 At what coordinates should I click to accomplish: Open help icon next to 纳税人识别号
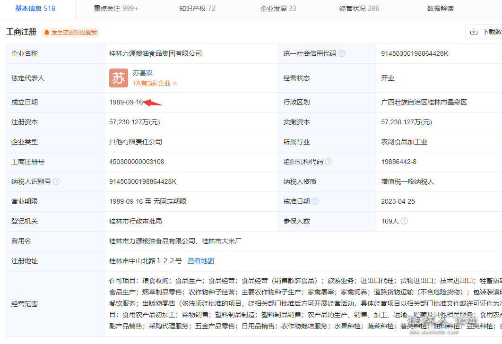tap(56, 181)
